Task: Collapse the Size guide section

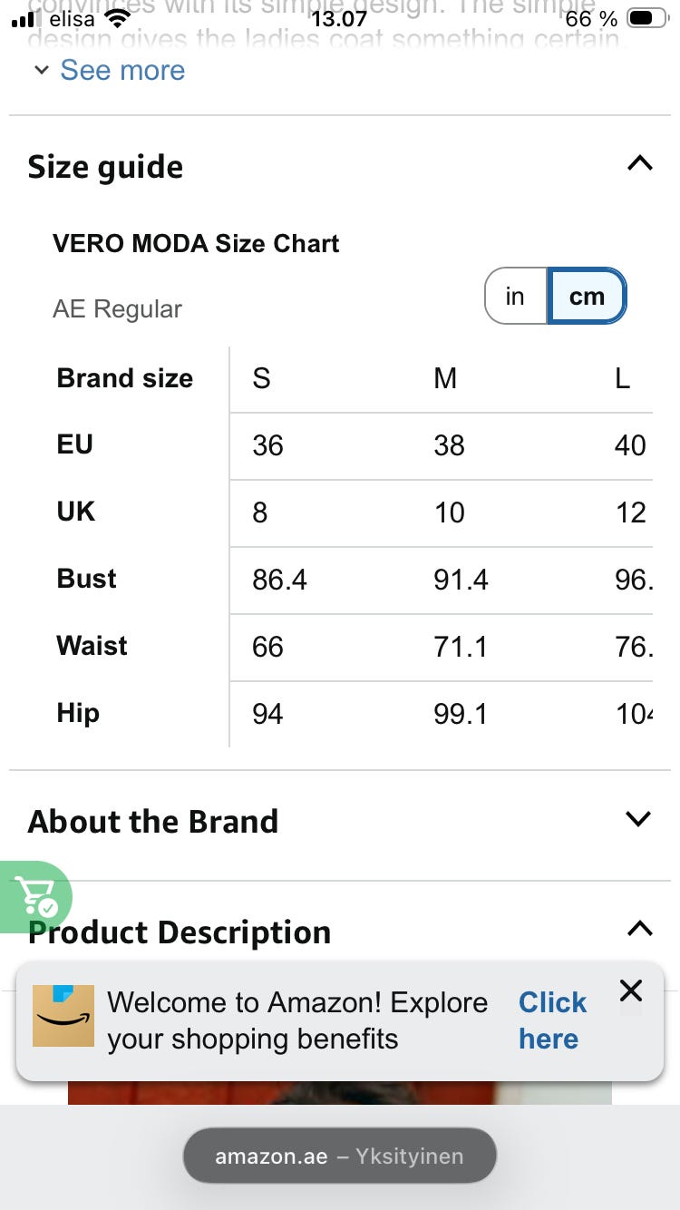Action: [639, 163]
